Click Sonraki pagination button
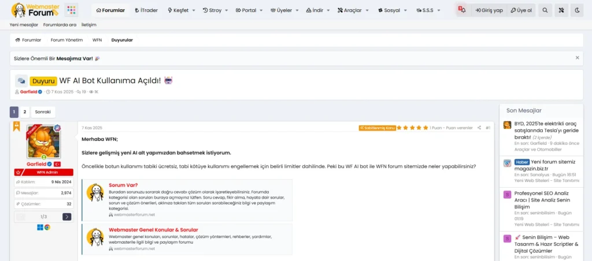 pyautogui.click(x=43, y=112)
